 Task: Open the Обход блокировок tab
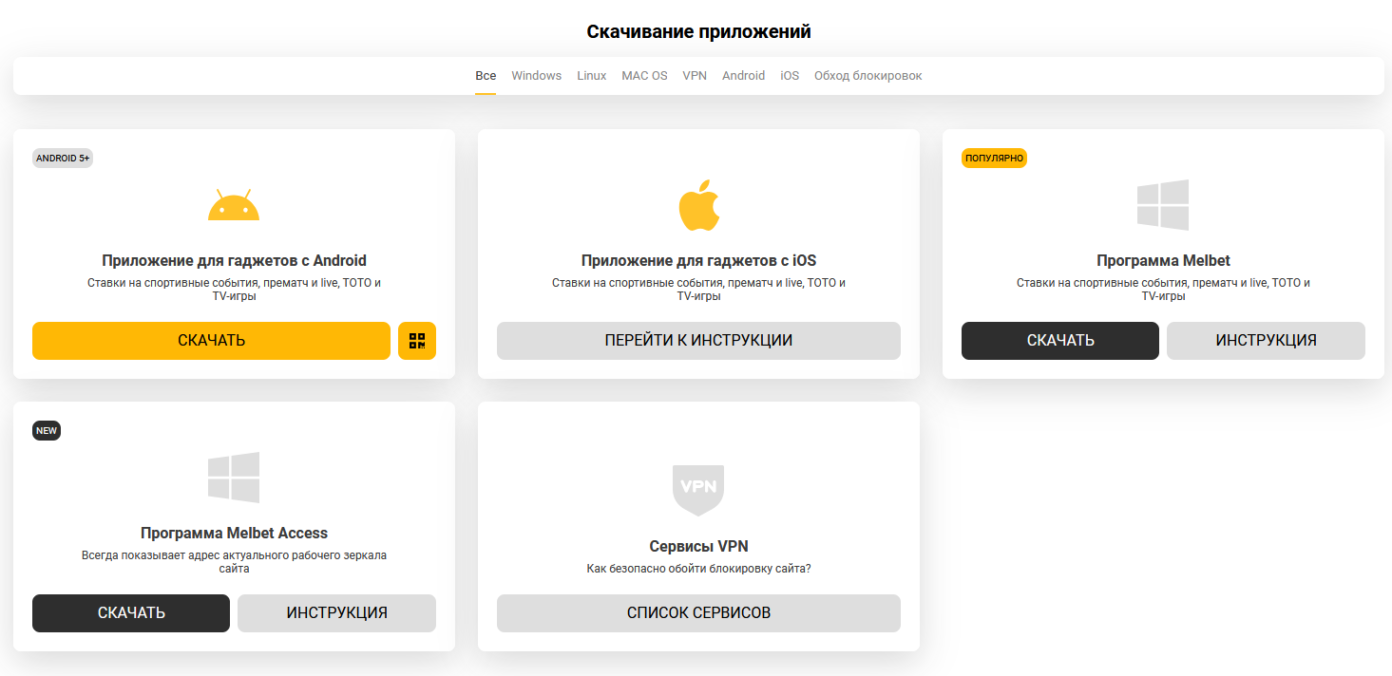click(868, 75)
